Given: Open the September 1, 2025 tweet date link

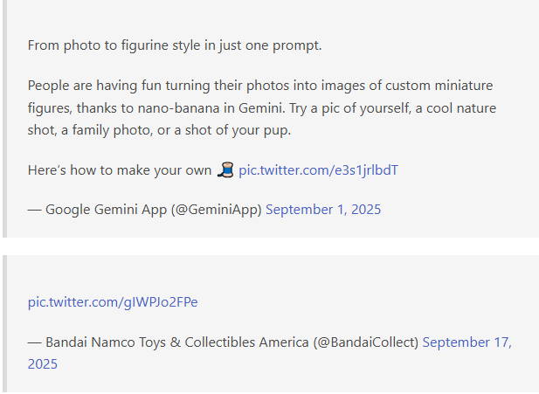Looking at the screenshot, I should [x=323, y=210].
